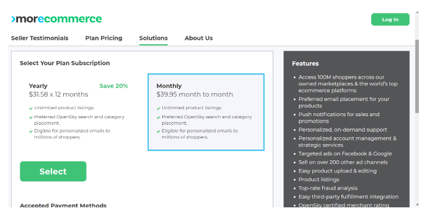Choose the Monthly plan card
Viewport: 427px width, 223px height.
[206, 112]
